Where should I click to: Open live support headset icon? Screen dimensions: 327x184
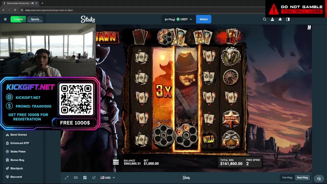coord(319,178)
